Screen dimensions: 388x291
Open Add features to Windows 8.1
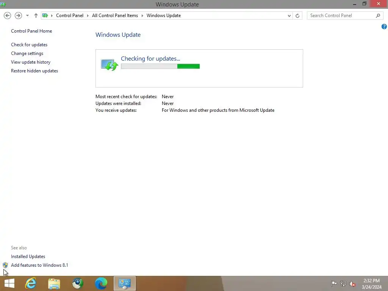pos(39,265)
